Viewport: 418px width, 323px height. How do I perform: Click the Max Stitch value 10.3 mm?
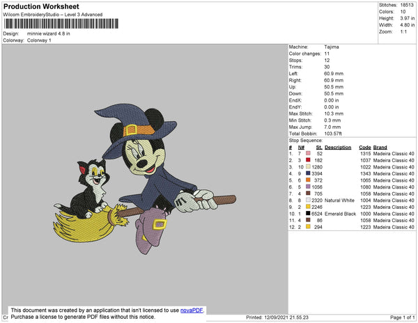334,113
